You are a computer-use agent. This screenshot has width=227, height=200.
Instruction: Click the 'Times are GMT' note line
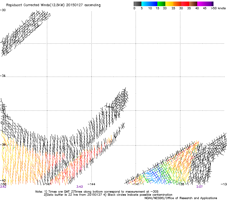(97, 192)
